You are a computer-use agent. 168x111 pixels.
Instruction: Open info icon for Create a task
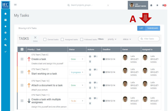90,56
